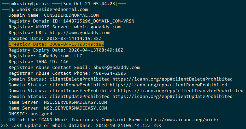Click the whois considerednormal.com command text
Image resolution: width=246 pixels, height=129 pixels.
coord(52,10)
